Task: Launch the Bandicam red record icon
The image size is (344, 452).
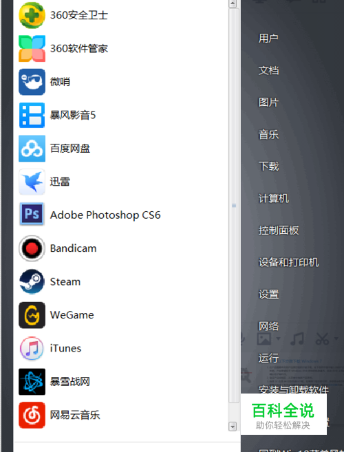Action: (32, 248)
